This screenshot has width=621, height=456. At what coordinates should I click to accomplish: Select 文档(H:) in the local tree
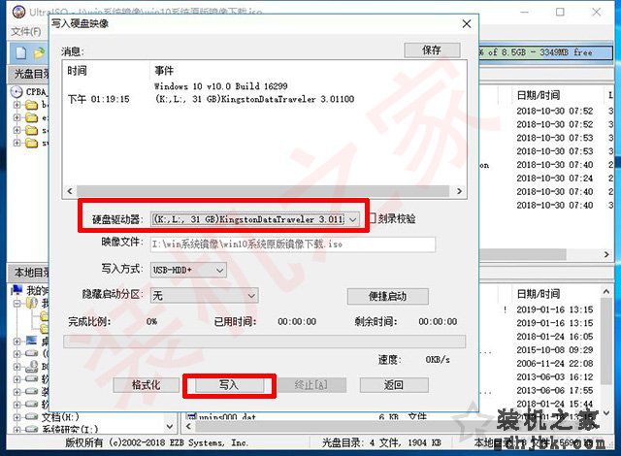[x=60, y=417]
